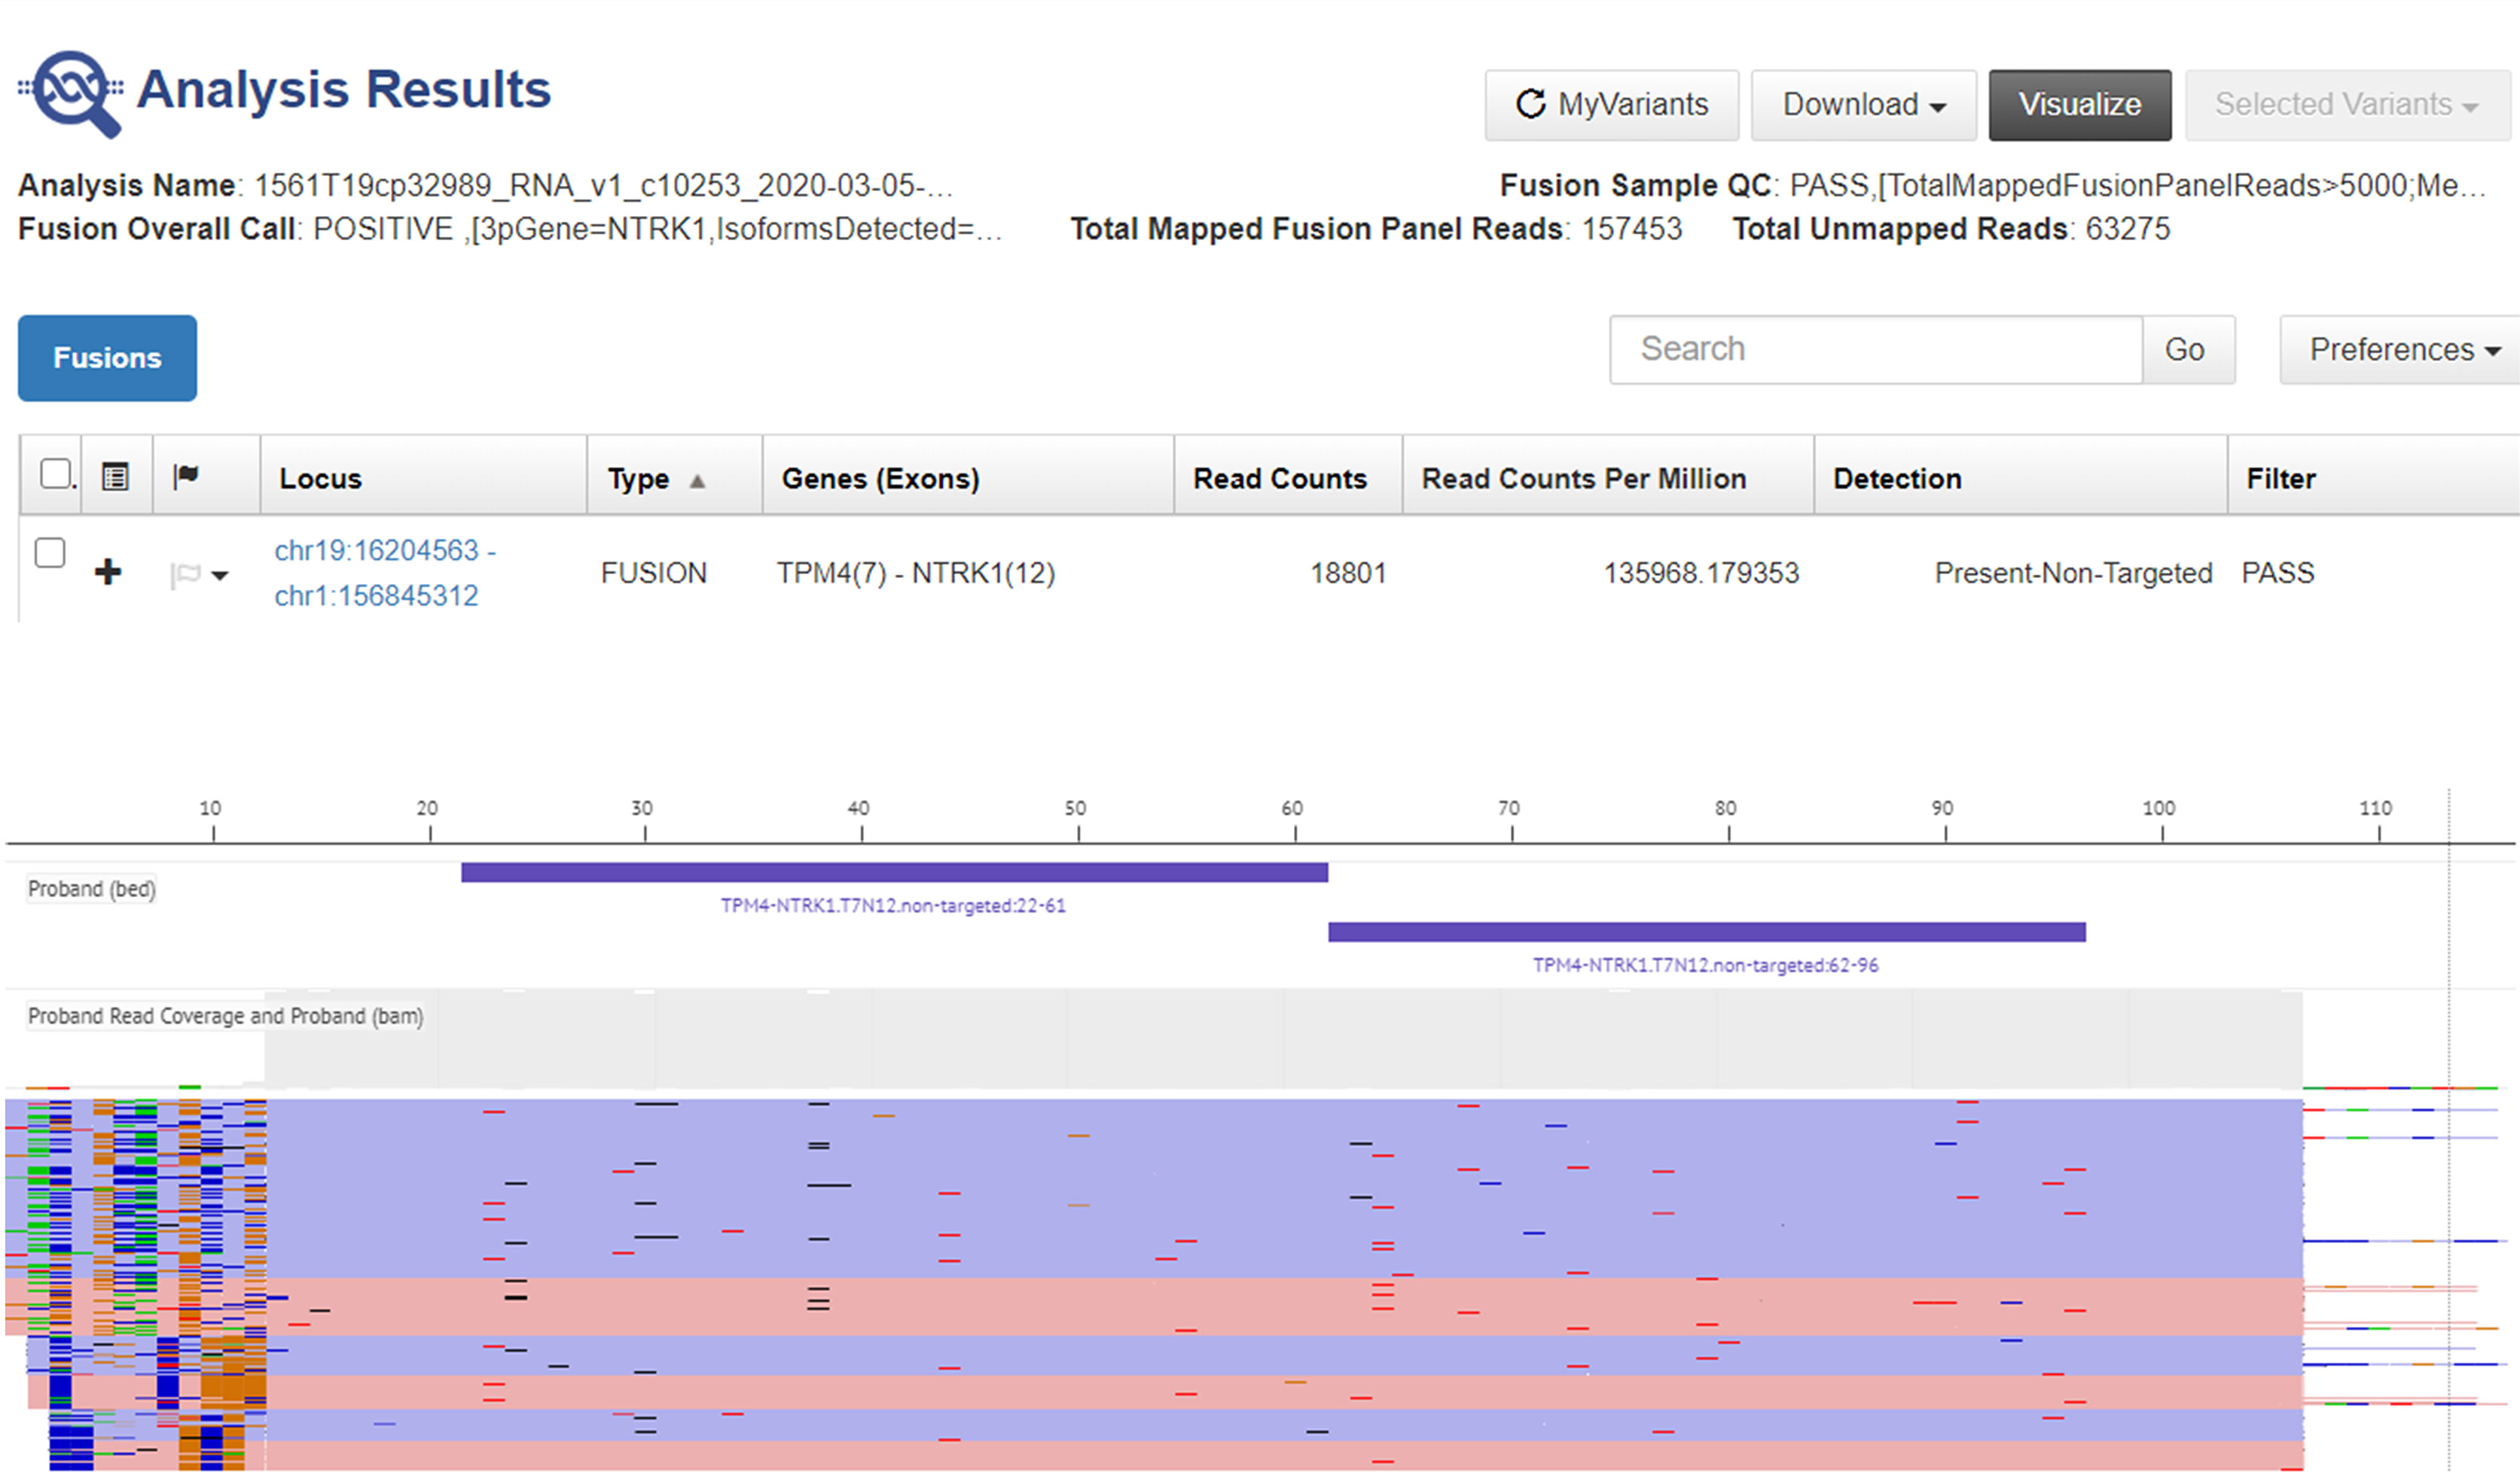The image size is (2520, 1472).
Task: Click the Go search button
Action: click(x=2188, y=350)
